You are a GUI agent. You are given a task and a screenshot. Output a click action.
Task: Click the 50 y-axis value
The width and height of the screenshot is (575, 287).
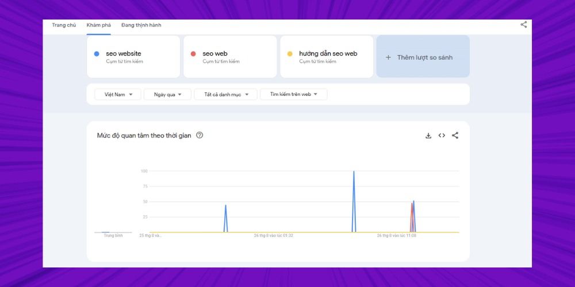(145, 201)
